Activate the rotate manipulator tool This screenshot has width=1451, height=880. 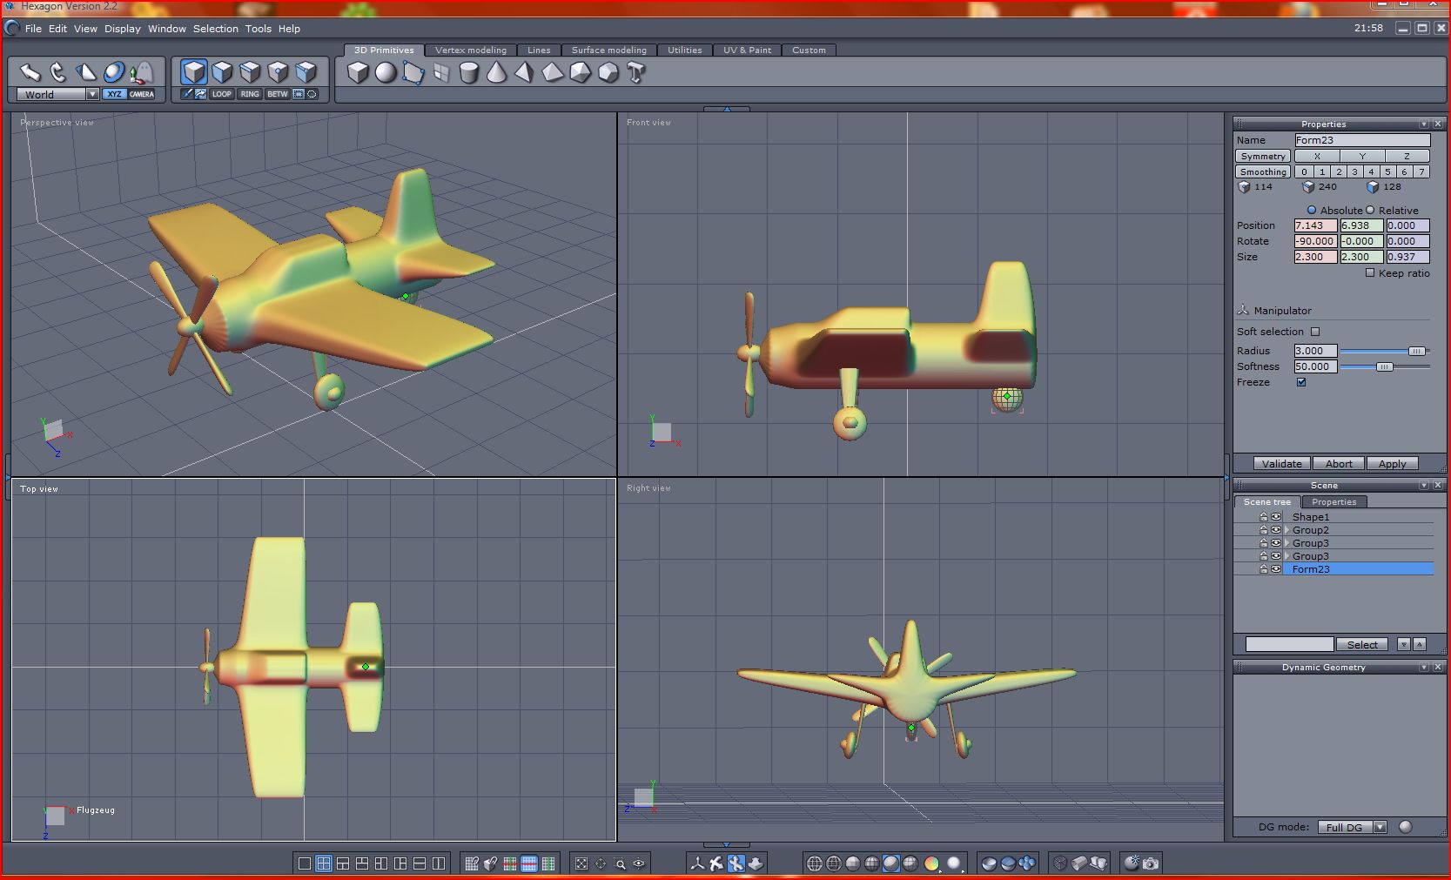pyautogui.click(x=57, y=72)
